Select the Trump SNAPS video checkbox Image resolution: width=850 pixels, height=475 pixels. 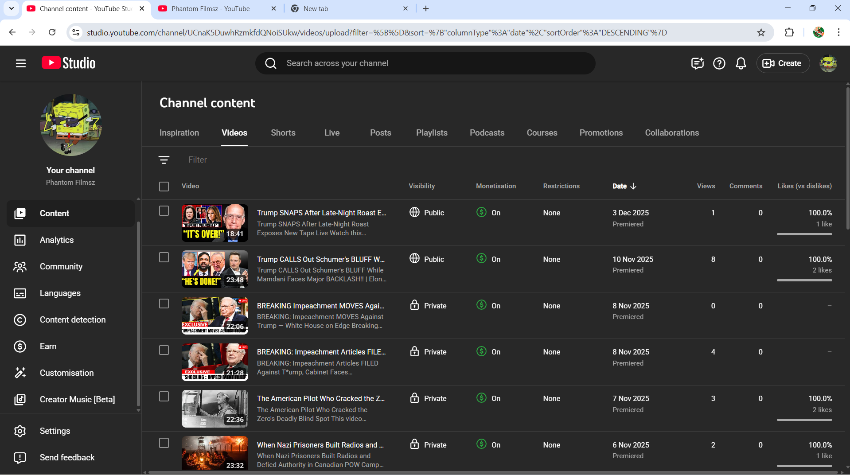click(x=164, y=211)
